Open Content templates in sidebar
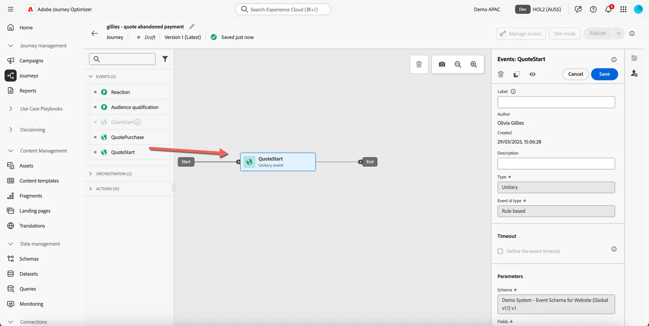The height and width of the screenshot is (326, 649). click(x=39, y=181)
